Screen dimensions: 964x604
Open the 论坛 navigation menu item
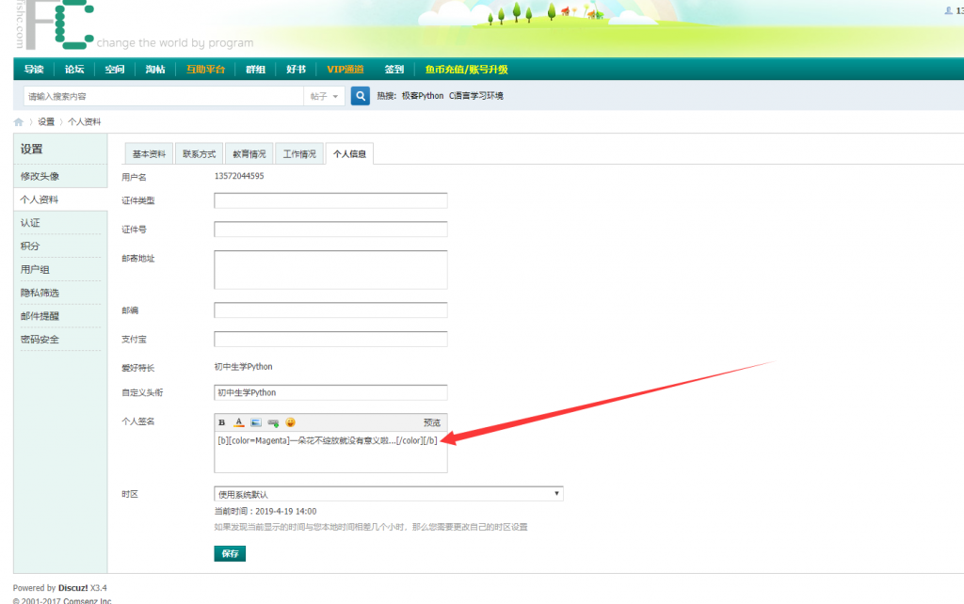[74, 70]
